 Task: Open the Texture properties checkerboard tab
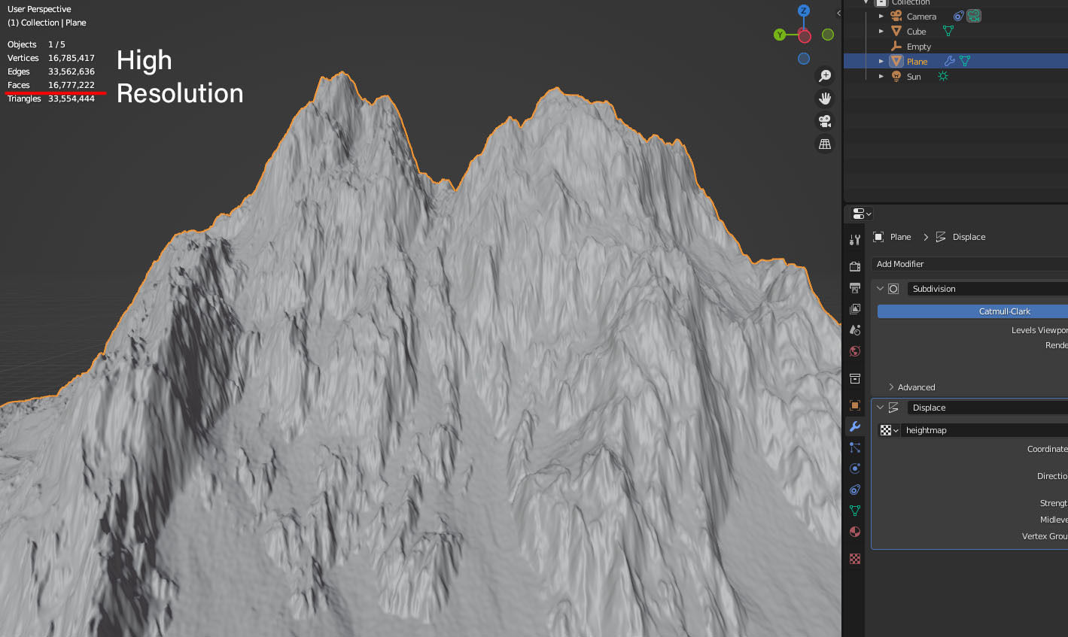(855, 559)
